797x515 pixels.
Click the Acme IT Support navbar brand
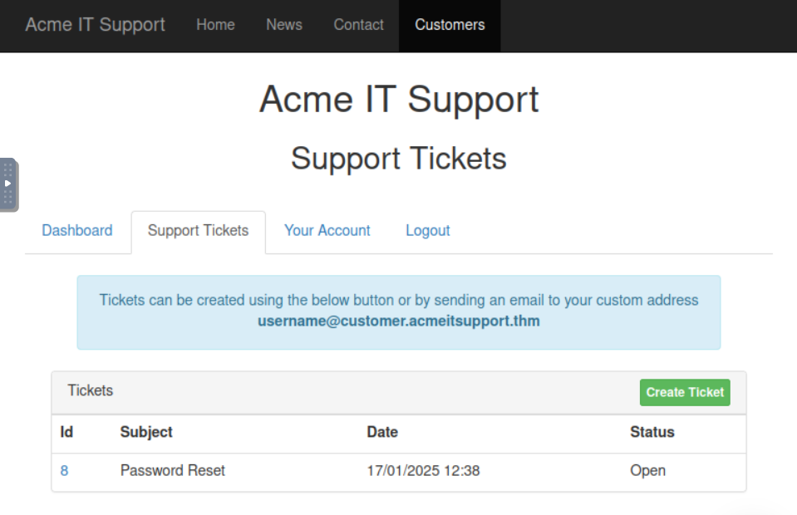point(95,25)
